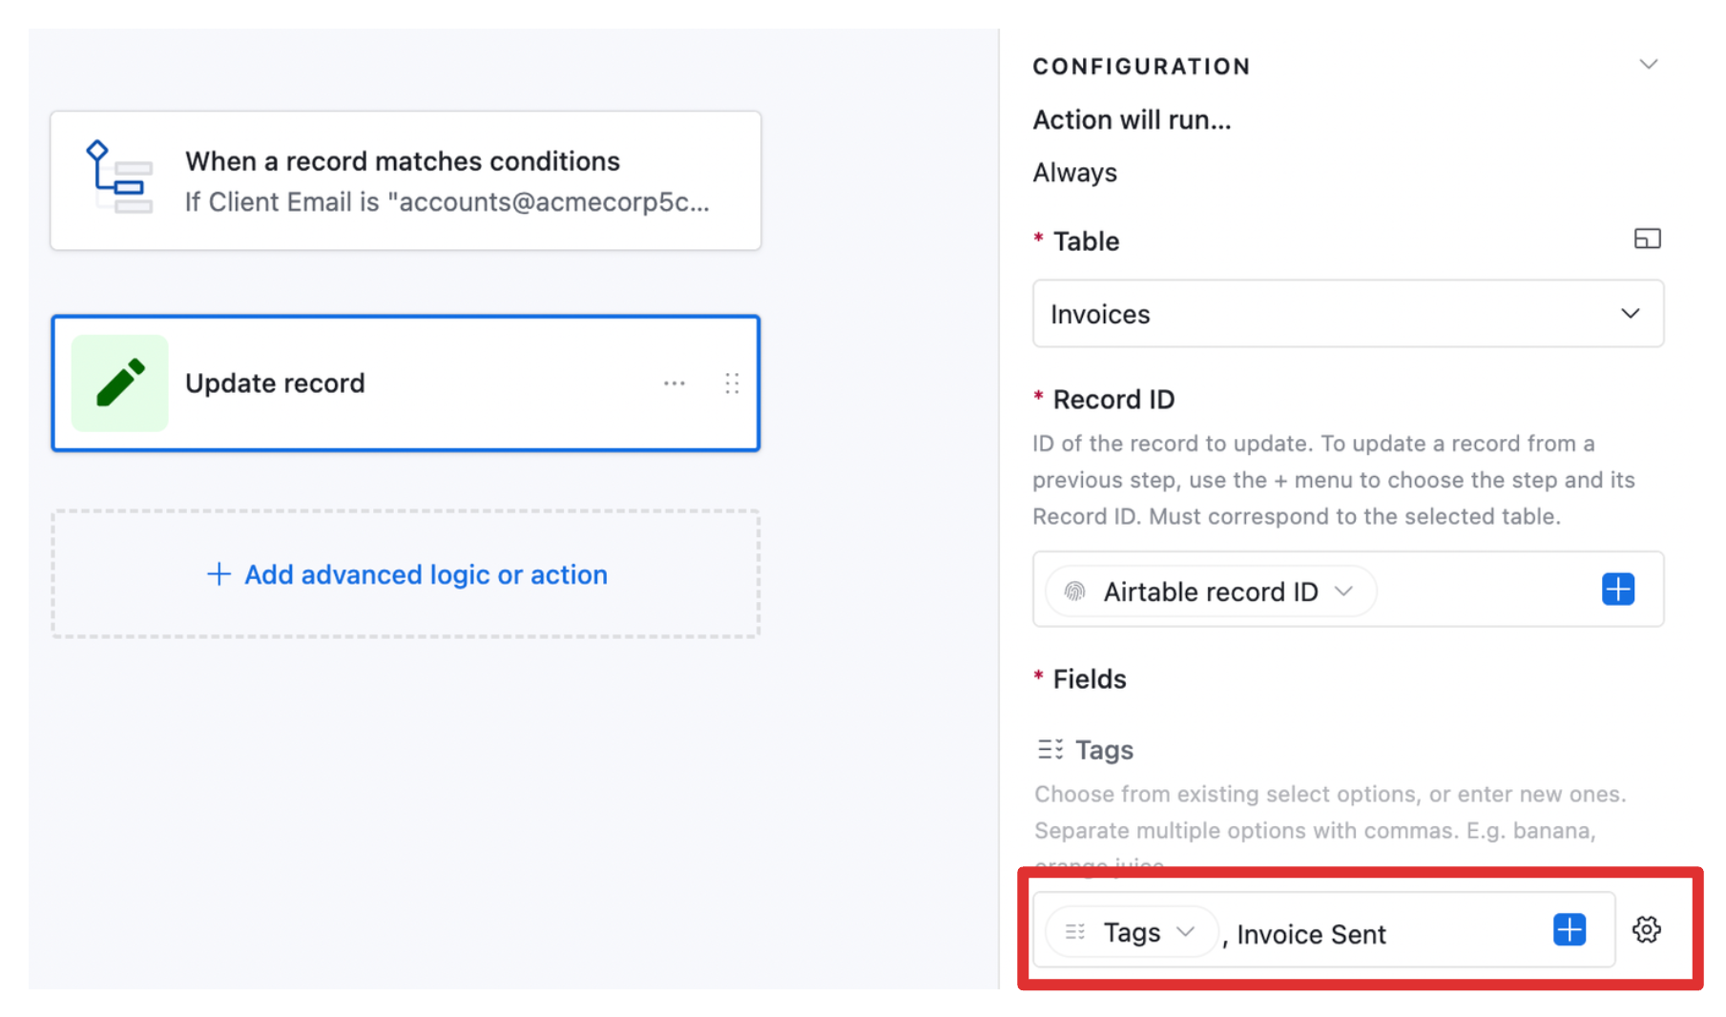Collapse the CONFIGURATION panel

click(x=1650, y=64)
